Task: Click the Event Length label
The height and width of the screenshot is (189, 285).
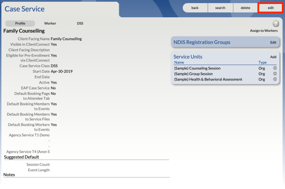Action: pyautogui.click(x=39, y=170)
